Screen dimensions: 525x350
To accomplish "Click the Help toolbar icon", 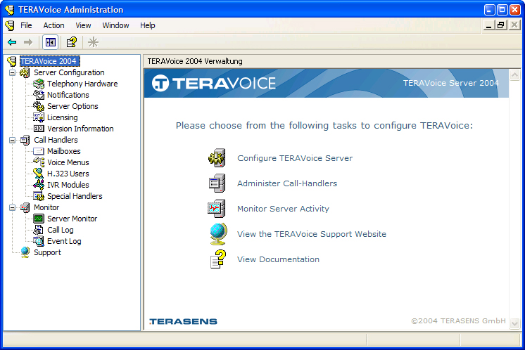I will (71, 42).
